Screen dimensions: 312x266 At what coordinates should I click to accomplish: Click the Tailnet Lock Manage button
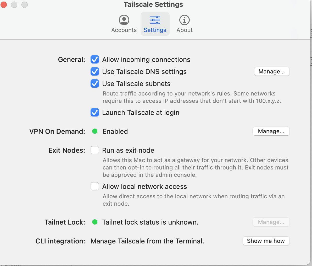tap(271, 222)
